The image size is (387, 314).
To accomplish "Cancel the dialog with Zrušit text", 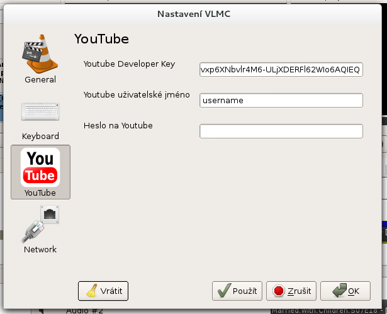I will (x=299, y=291).
